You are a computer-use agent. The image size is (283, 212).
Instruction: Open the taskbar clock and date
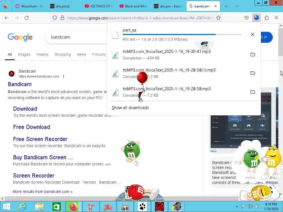[271, 206]
